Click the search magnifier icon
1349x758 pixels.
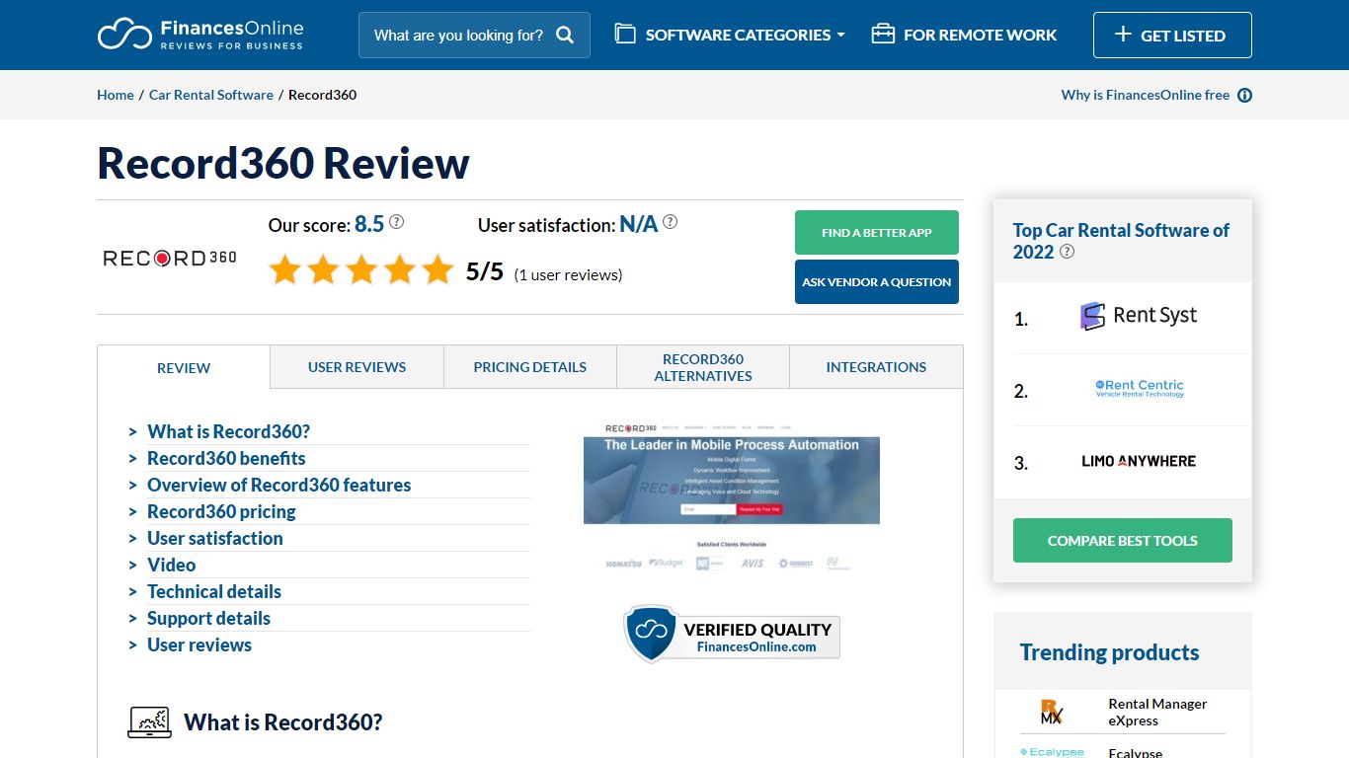point(565,36)
